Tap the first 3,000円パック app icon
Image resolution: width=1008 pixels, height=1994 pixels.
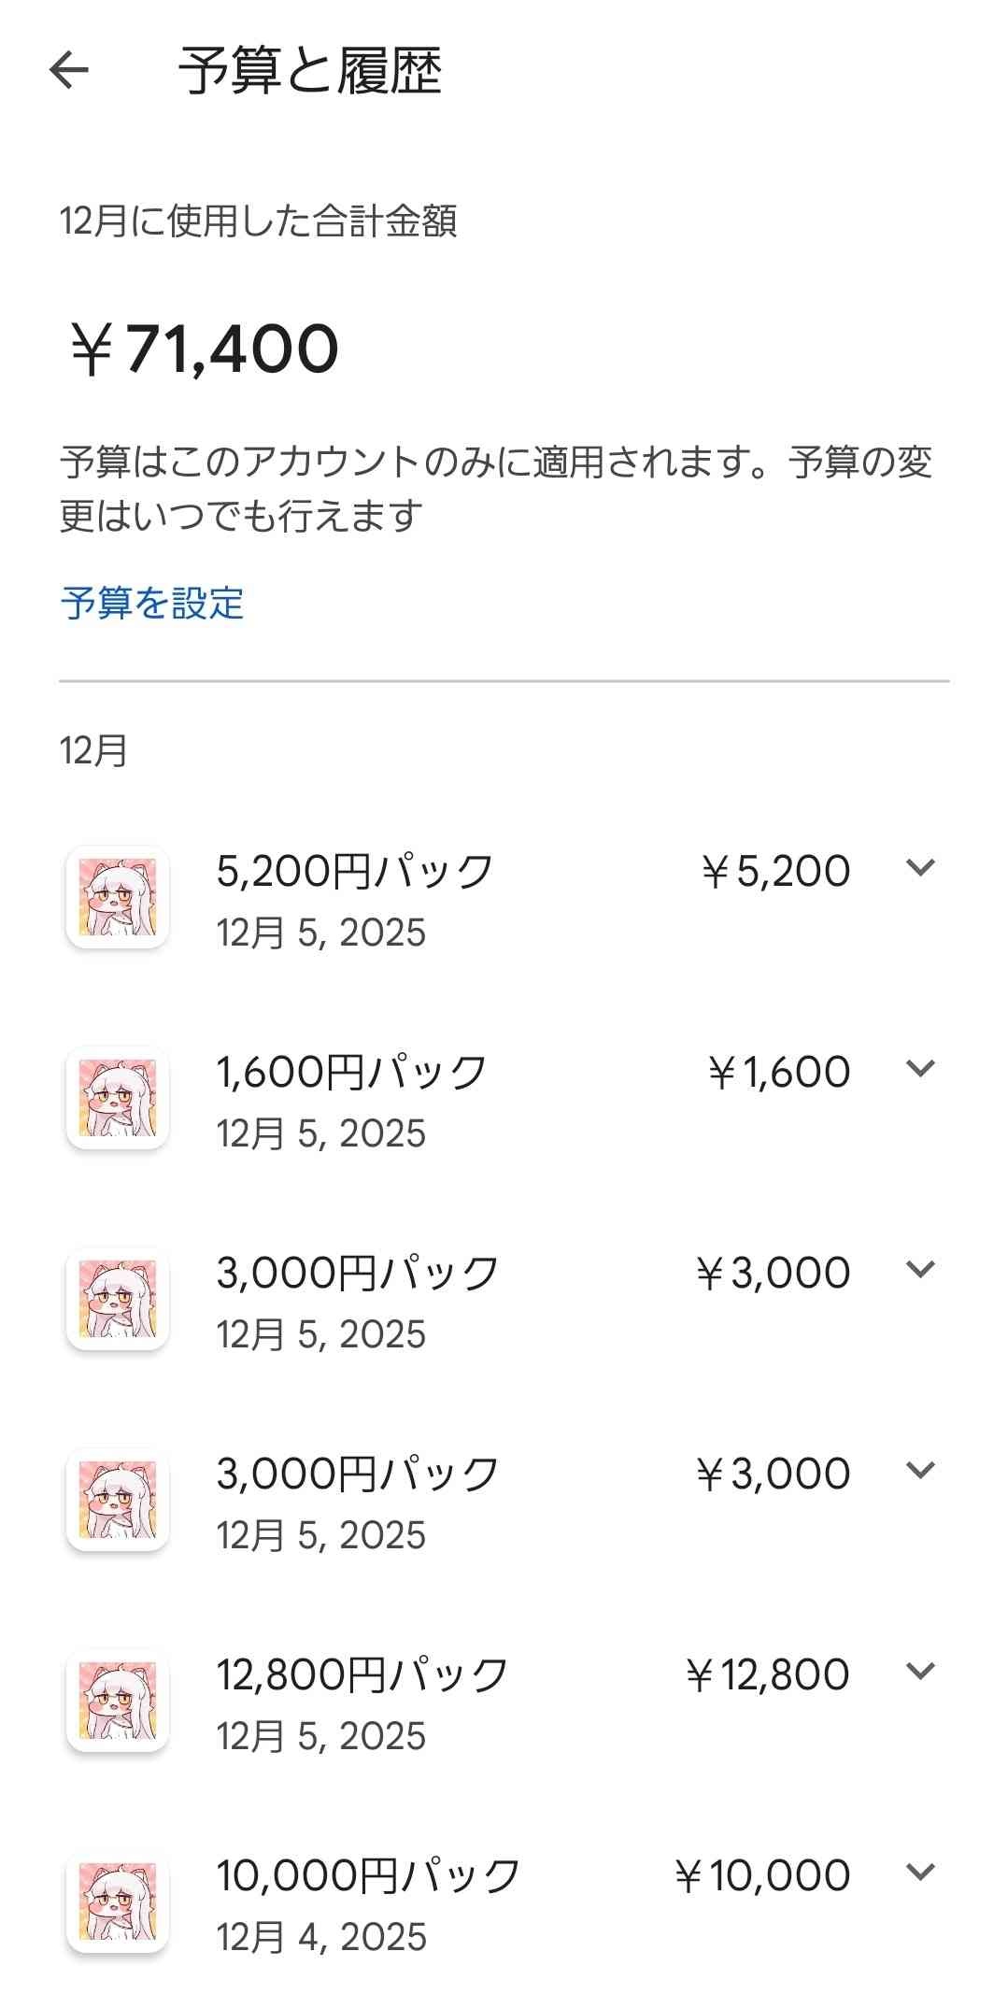(118, 1299)
